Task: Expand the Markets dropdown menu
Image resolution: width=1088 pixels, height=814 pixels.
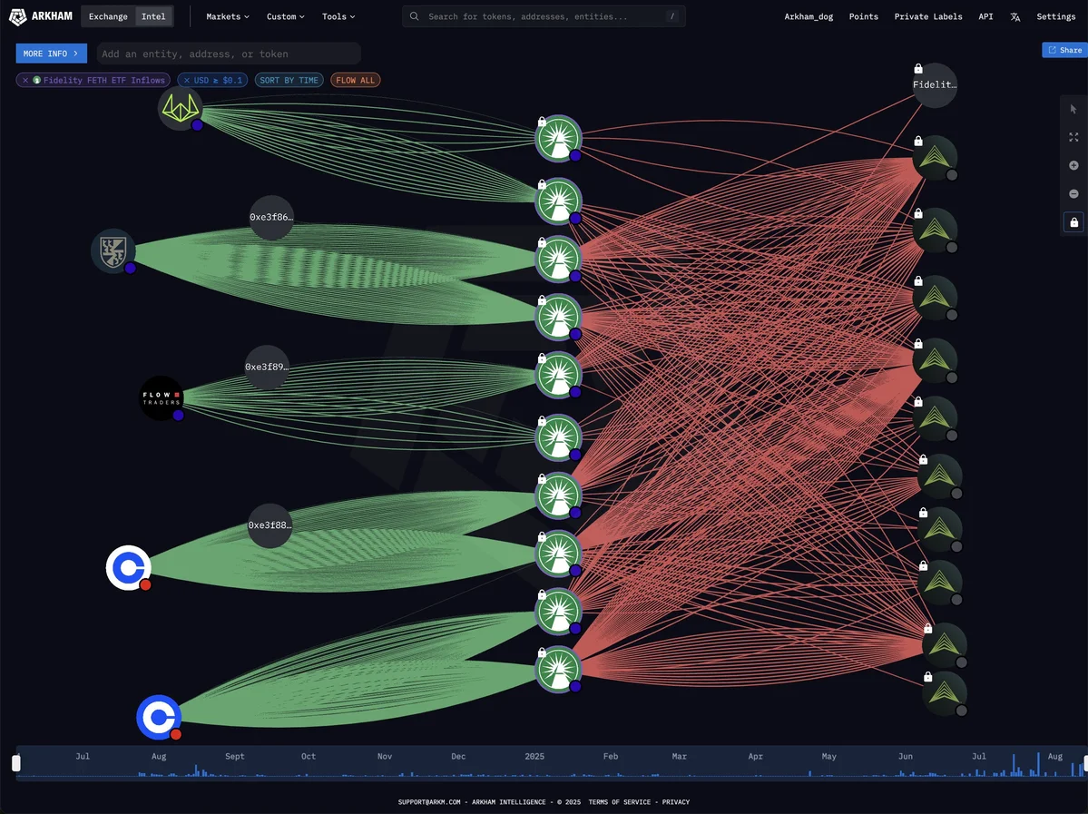Action: coord(227,16)
